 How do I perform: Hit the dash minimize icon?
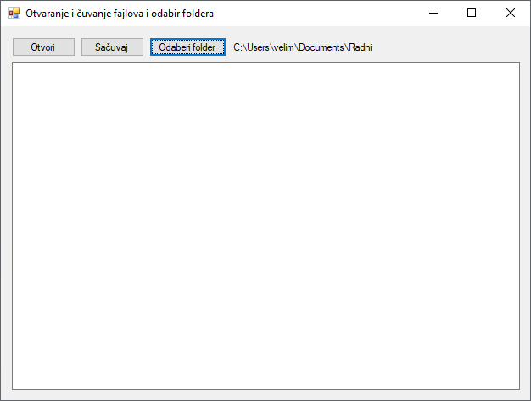click(x=433, y=14)
